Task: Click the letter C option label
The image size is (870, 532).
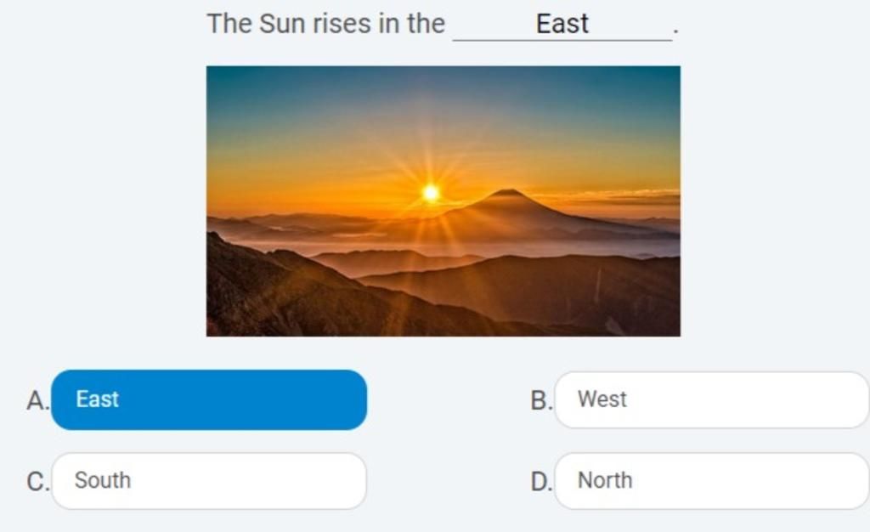Action: 37,481
